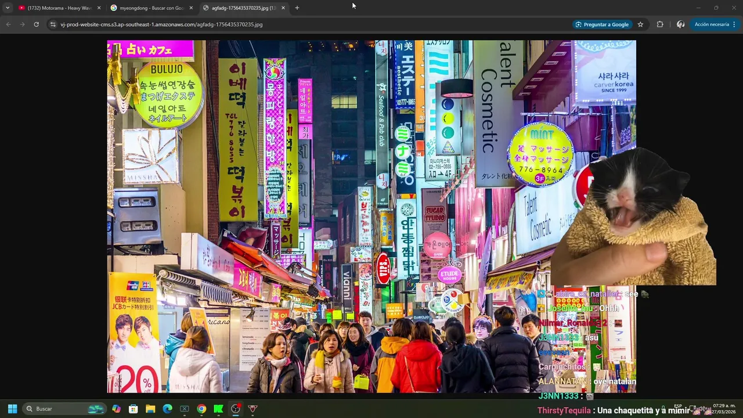Click ThirstyTequila chat username
This screenshot has width=743, height=418.
564,410
